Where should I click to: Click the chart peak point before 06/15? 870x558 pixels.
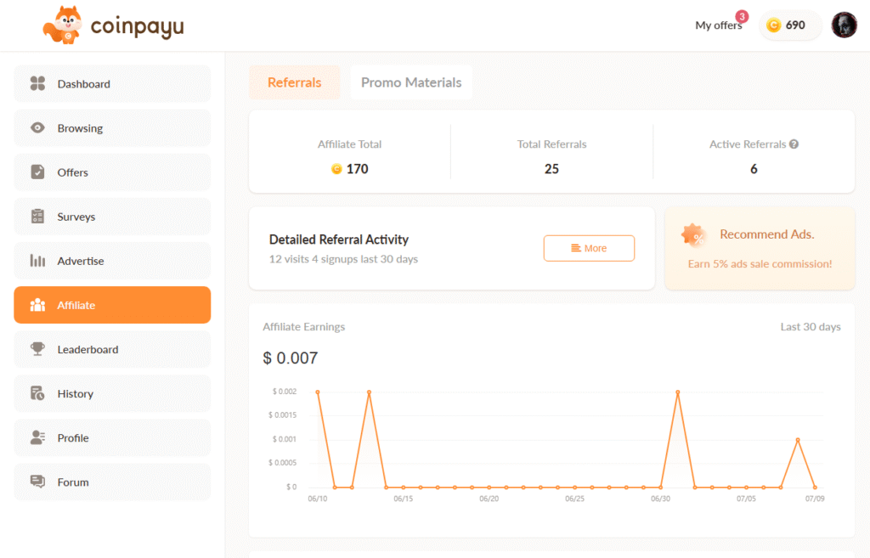(369, 392)
